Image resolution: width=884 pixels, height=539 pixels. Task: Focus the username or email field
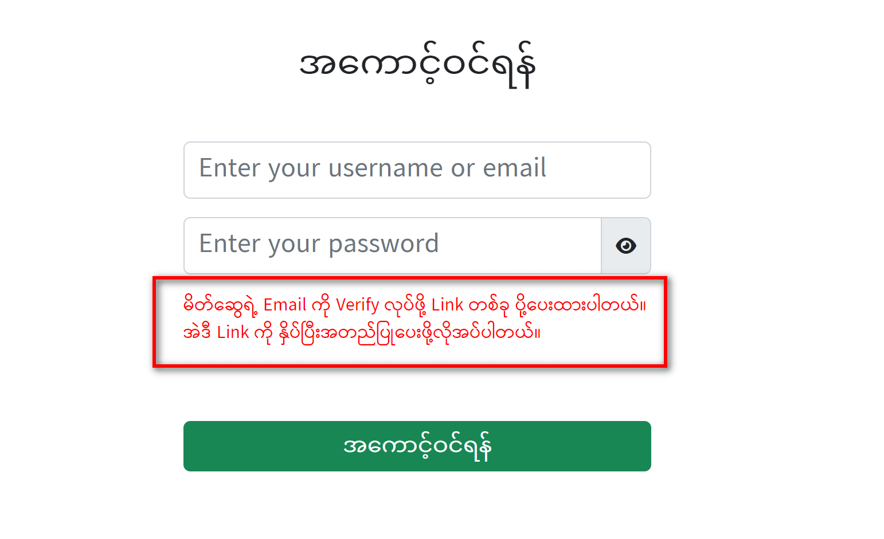(417, 170)
